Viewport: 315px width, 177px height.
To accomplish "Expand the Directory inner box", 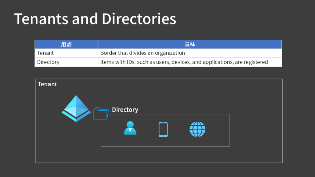I will (x=165, y=130).
